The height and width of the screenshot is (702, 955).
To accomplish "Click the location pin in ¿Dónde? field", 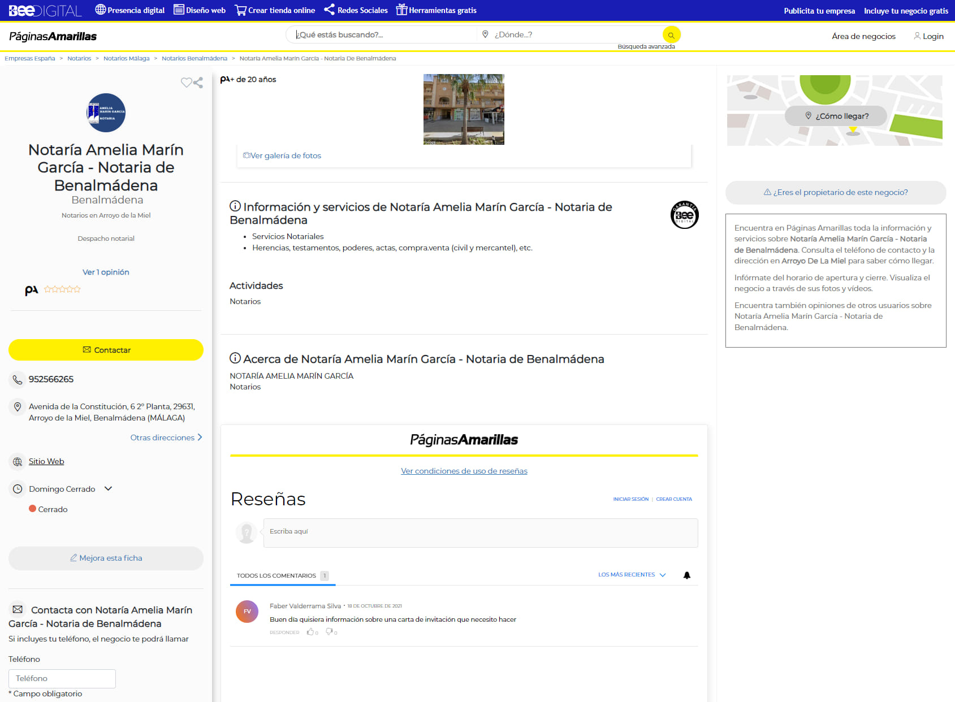I will click(x=485, y=34).
